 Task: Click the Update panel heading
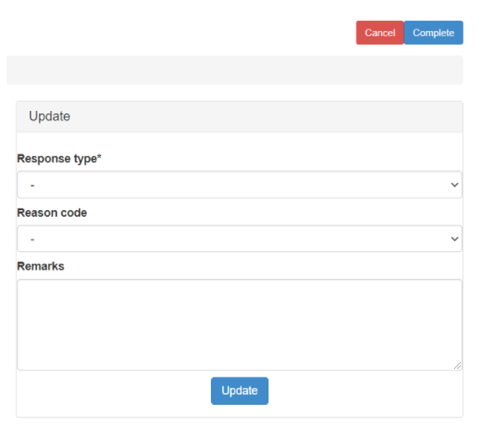[x=240, y=117]
